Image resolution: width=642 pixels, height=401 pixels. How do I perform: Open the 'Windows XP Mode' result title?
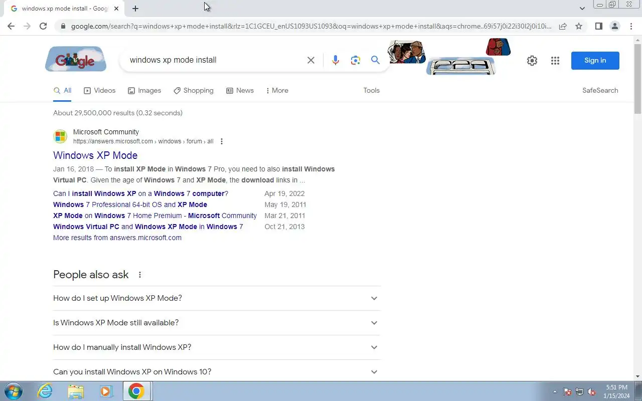pos(95,155)
